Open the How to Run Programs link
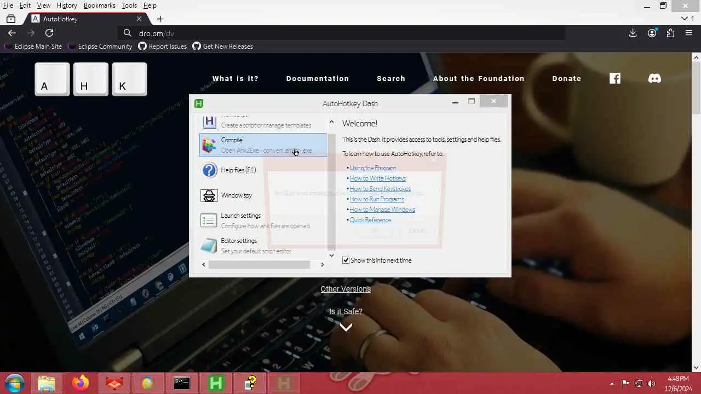 [377, 199]
